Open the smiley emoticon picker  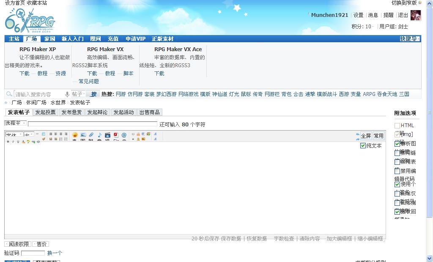coord(75,135)
